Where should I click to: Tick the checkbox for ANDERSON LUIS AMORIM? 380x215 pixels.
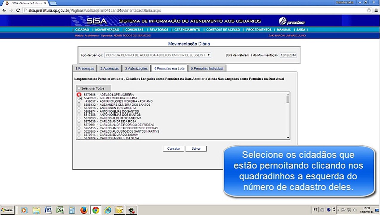(x=79, y=108)
